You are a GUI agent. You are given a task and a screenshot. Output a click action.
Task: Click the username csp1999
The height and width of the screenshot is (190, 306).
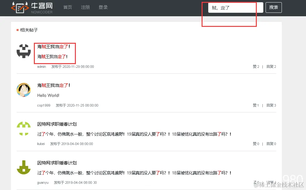point(44,105)
